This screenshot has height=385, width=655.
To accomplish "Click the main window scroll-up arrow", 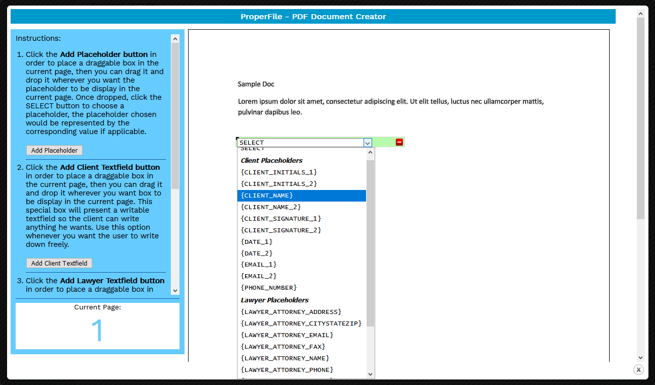I will (x=640, y=13).
